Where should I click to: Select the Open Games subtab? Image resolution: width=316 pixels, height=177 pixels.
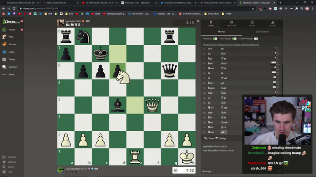coord(262,31)
